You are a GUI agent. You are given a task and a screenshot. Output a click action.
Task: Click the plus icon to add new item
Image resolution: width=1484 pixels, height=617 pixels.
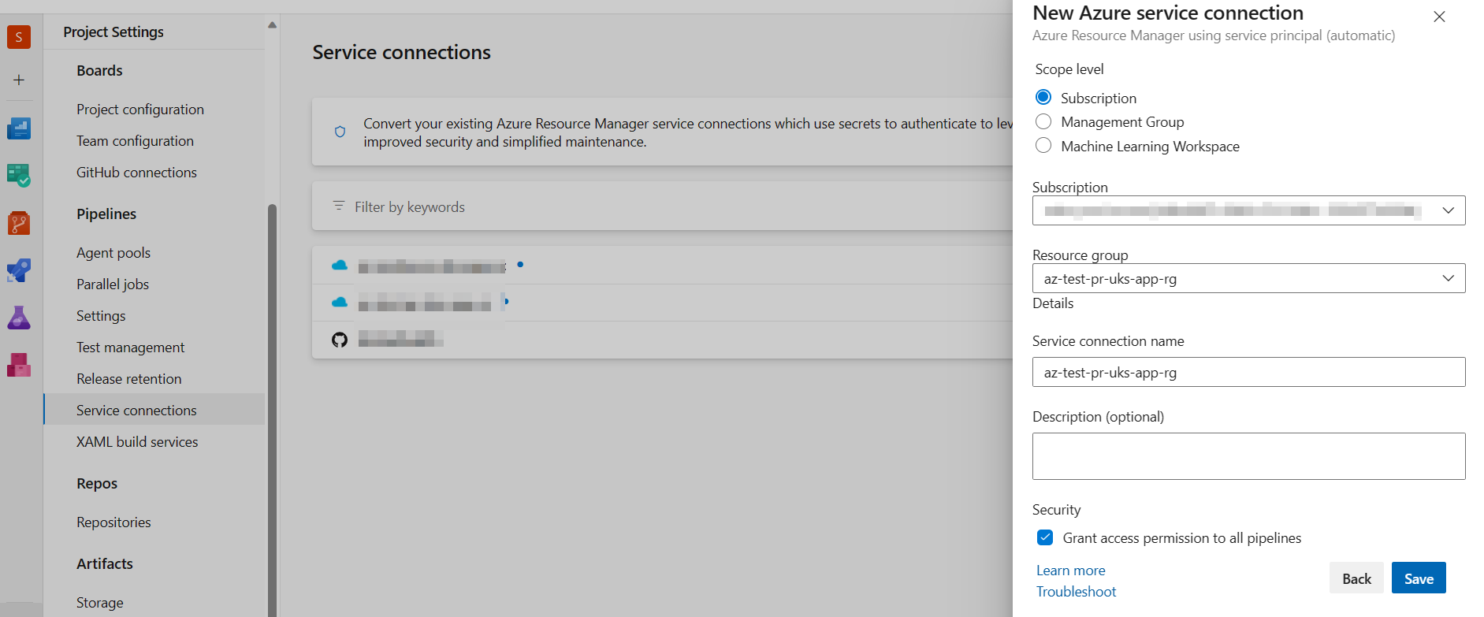(19, 80)
